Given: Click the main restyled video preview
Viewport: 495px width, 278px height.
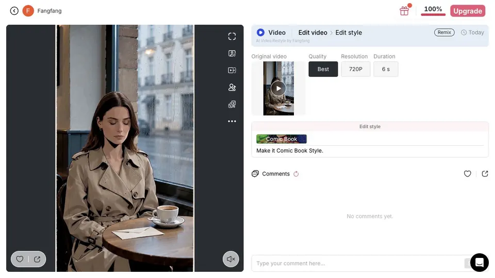Looking at the screenshot, I should pyautogui.click(x=125, y=148).
